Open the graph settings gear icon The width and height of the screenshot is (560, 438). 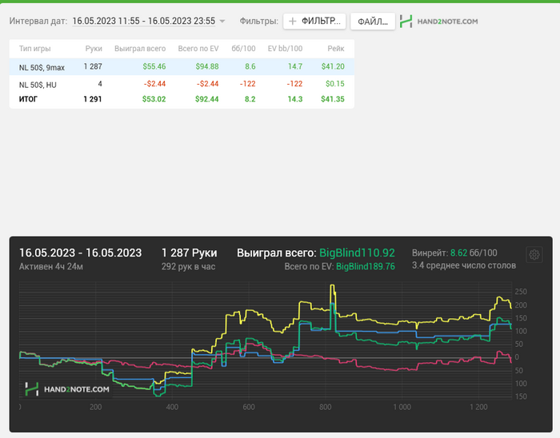[x=534, y=255]
